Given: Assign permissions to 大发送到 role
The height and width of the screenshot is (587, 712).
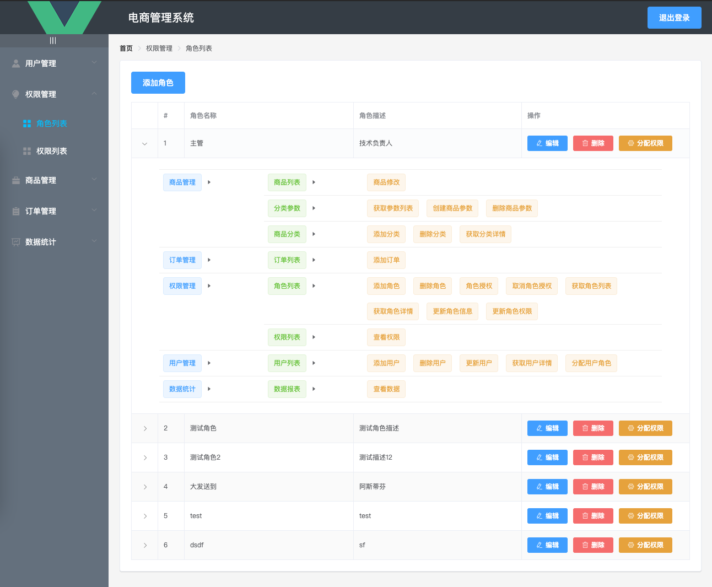Looking at the screenshot, I should pyautogui.click(x=645, y=487).
